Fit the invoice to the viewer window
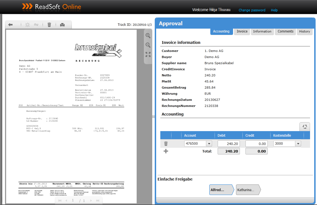 pyautogui.click(x=148, y=55)
